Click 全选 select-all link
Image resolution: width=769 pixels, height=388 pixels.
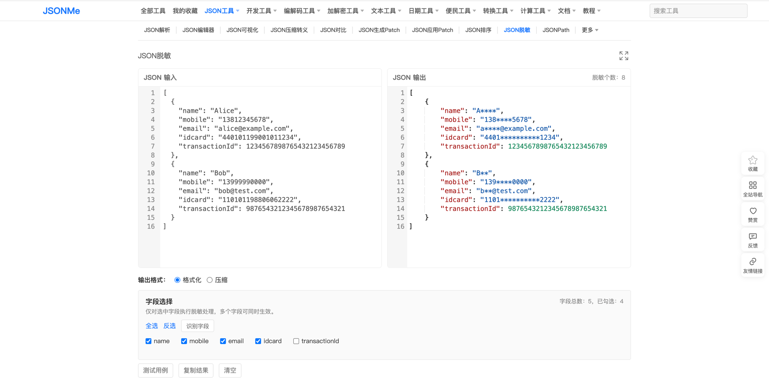point(152,326)
